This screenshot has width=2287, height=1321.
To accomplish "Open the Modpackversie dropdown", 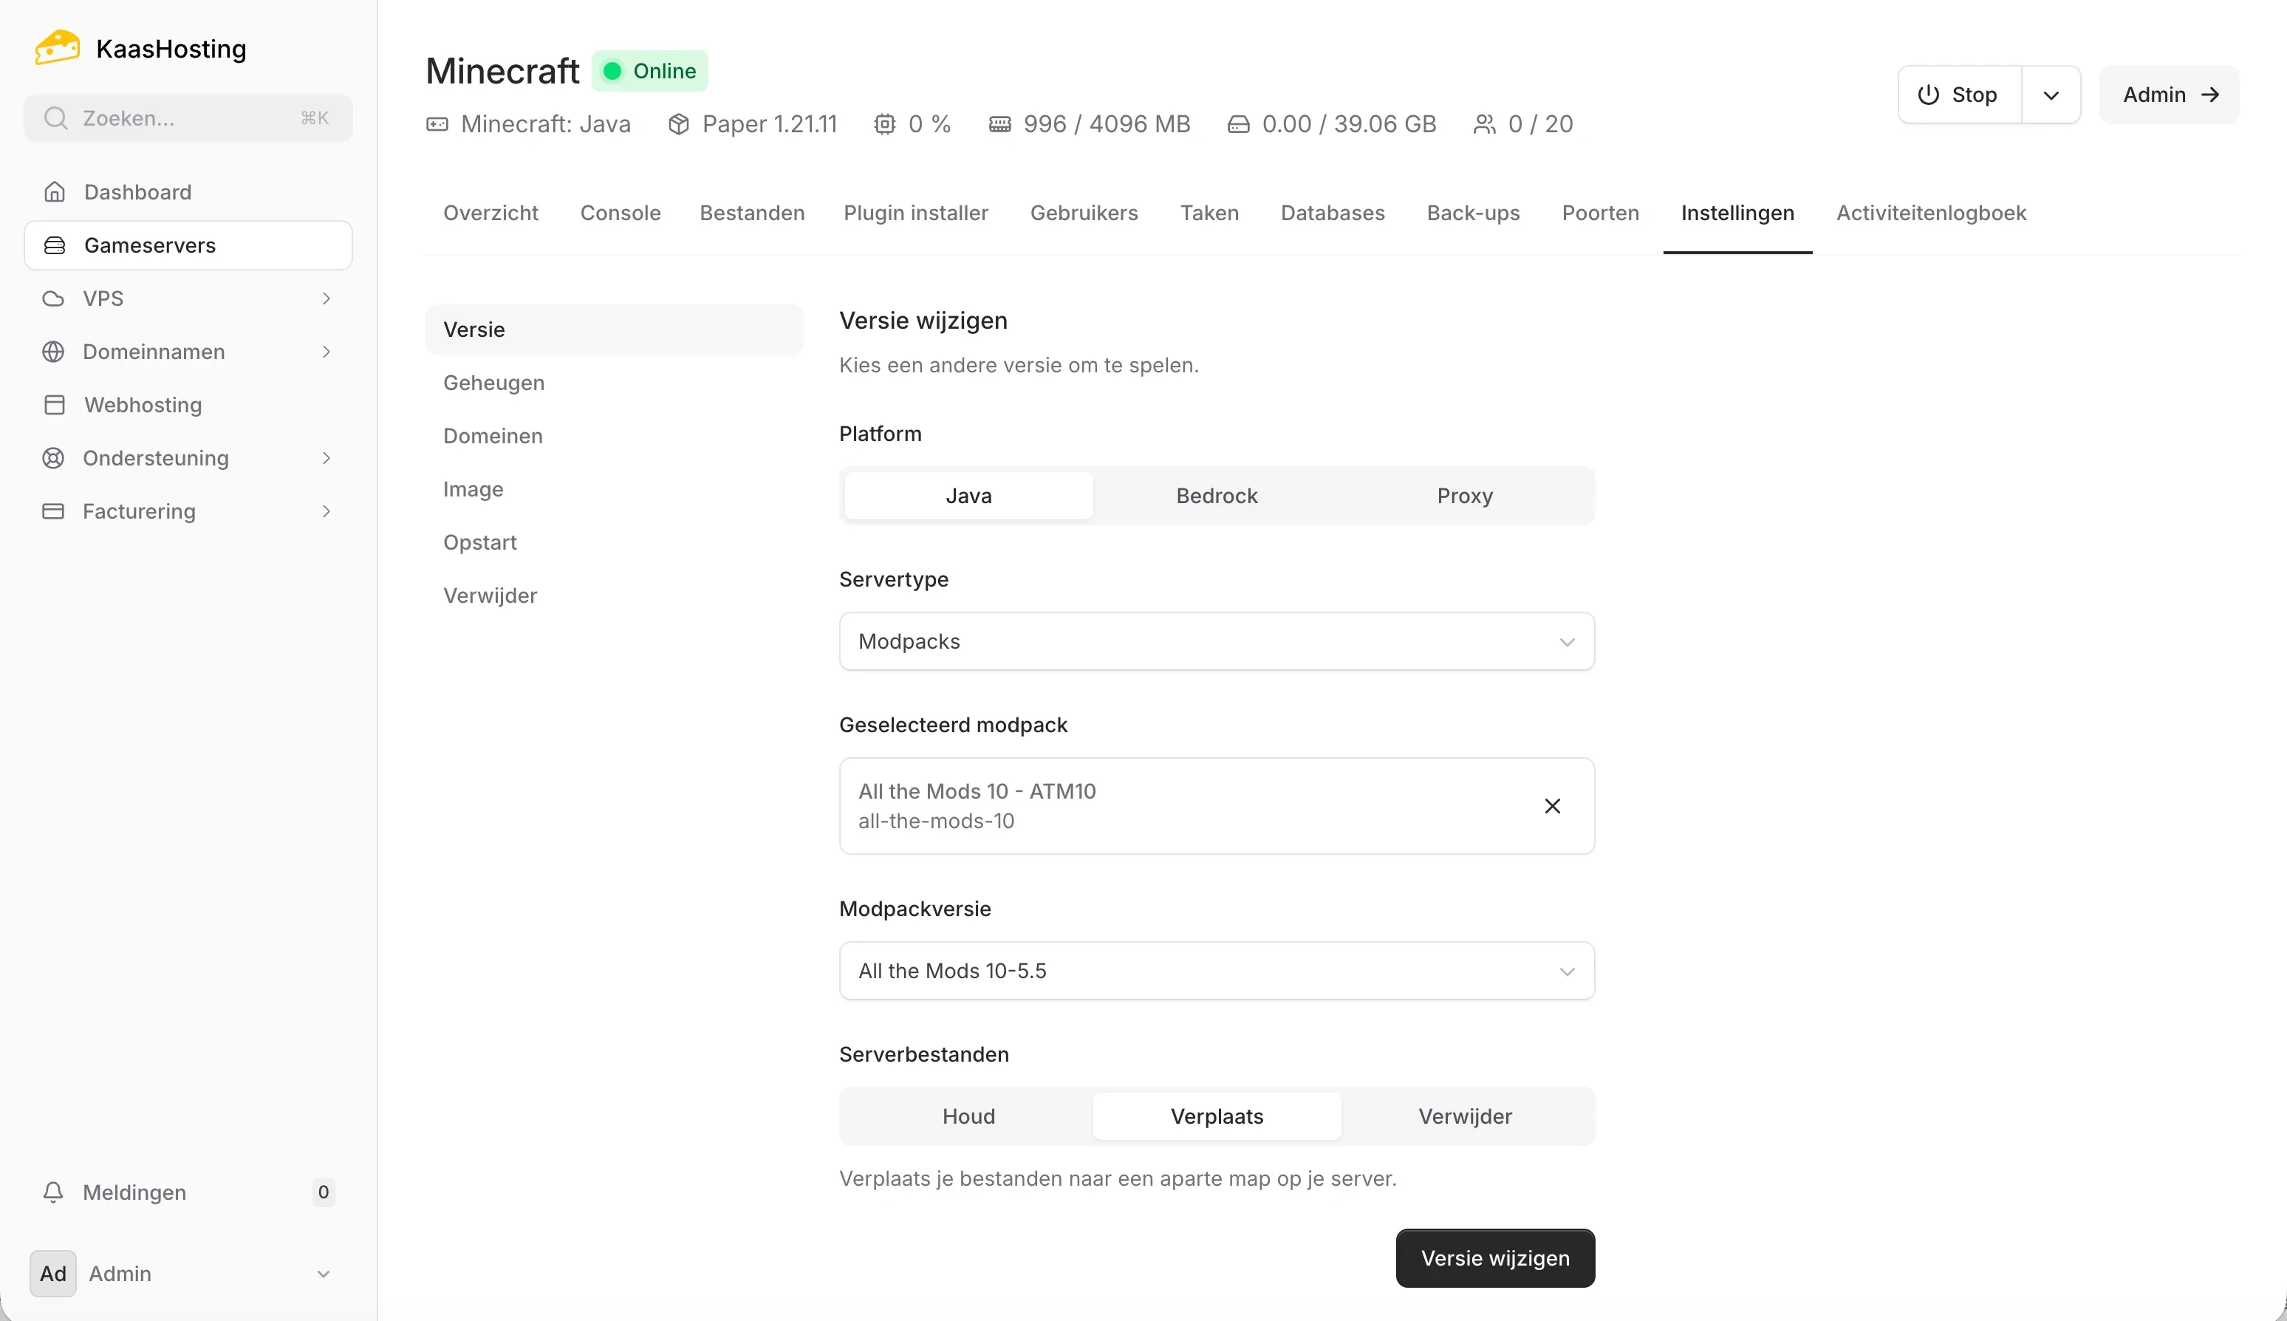I will pos(1216,971).
